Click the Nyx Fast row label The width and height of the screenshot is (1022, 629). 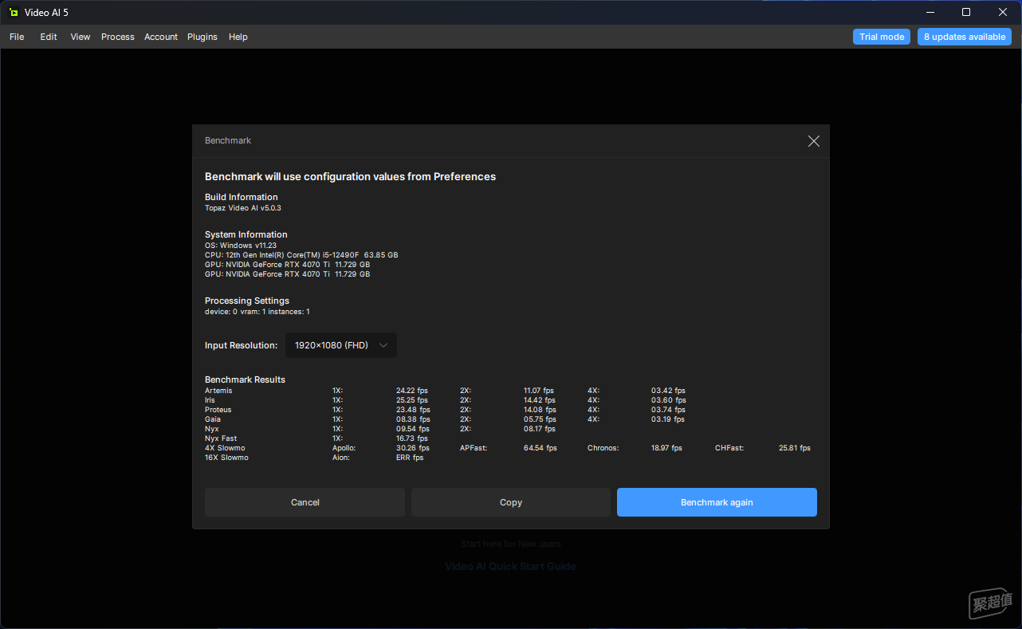pos(221,438)
